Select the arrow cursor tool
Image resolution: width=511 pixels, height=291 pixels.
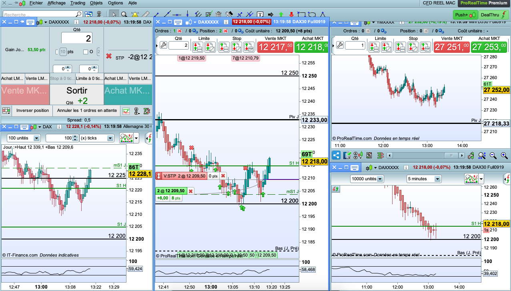pos(114,14)
